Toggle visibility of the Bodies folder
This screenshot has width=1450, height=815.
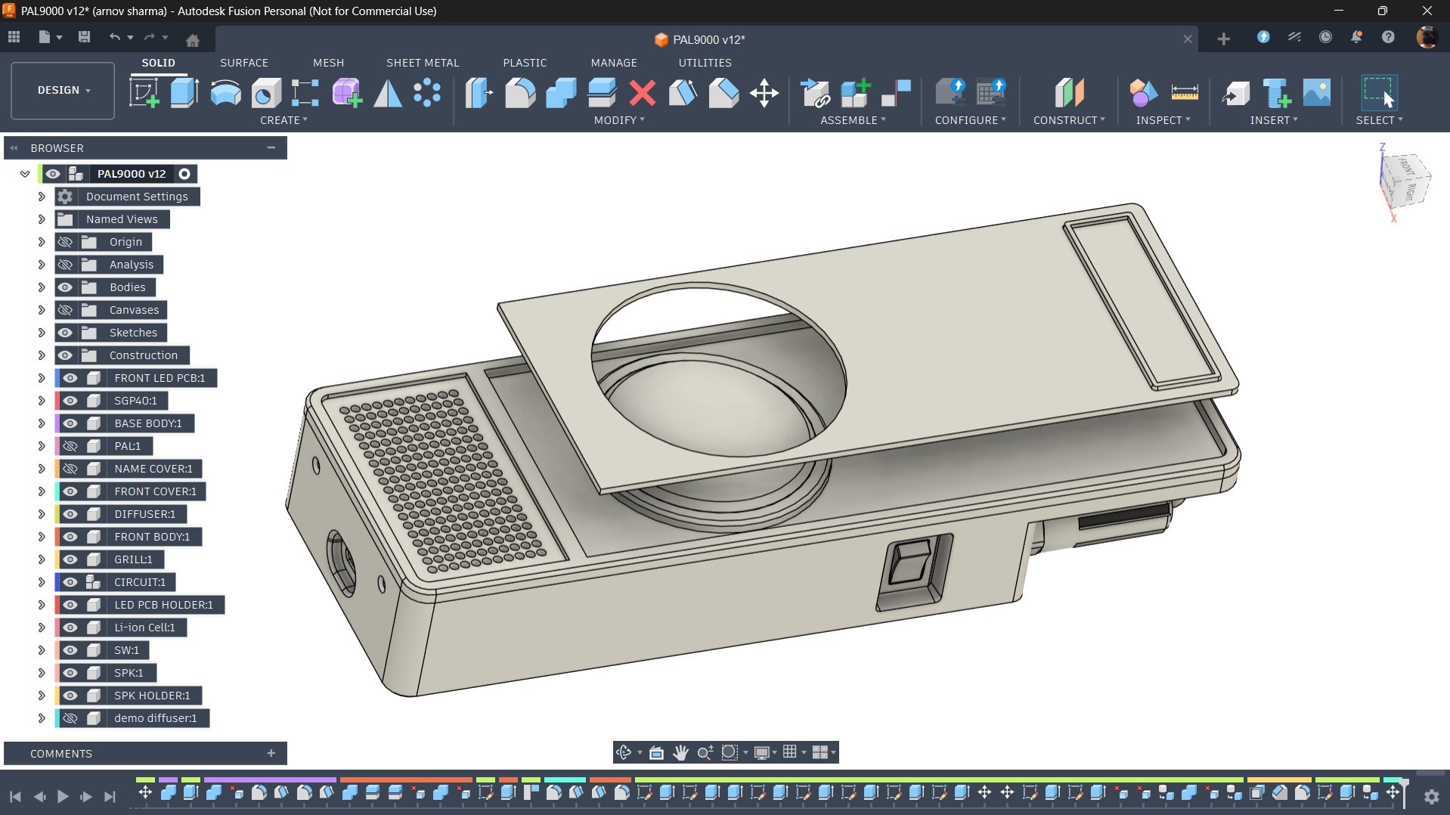click(66, 287)
